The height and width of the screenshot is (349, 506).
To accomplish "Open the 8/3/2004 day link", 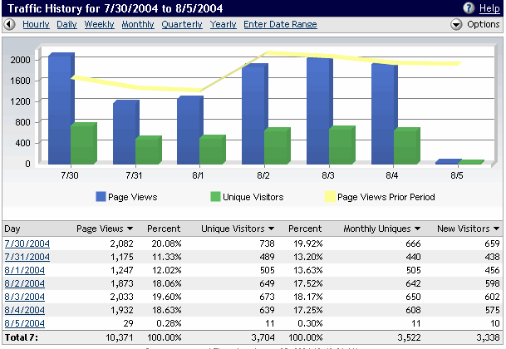I will 25,297.
